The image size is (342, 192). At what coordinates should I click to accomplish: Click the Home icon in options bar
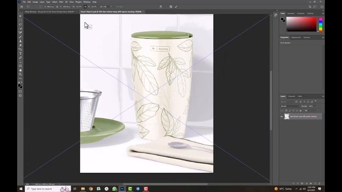tap(21, 7)
